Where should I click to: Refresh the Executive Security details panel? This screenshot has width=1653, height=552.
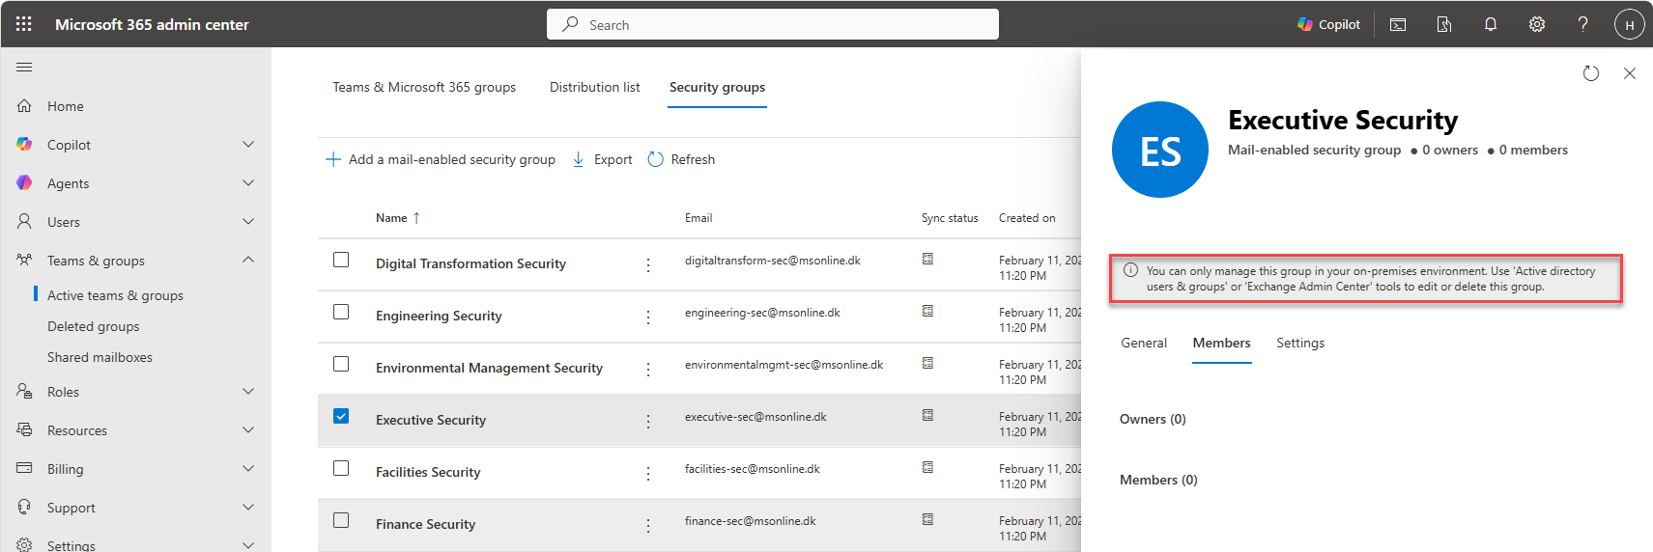coord(1590,73)
